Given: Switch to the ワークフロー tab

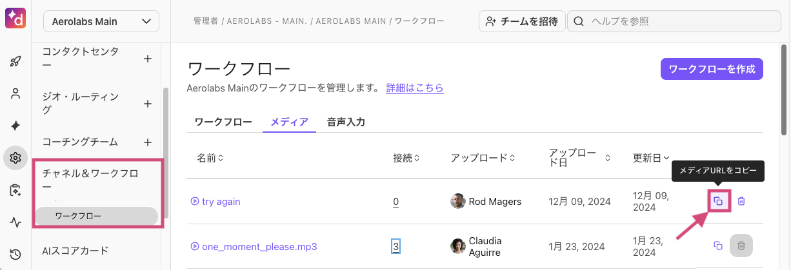Looking at the screenshot, I should click(223, 122).
